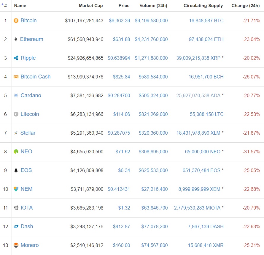The height and width of the screenshot is (255, 264).
Task: Click Ethereum volume $4,231,760,000
Action: (x=151, y=40)
